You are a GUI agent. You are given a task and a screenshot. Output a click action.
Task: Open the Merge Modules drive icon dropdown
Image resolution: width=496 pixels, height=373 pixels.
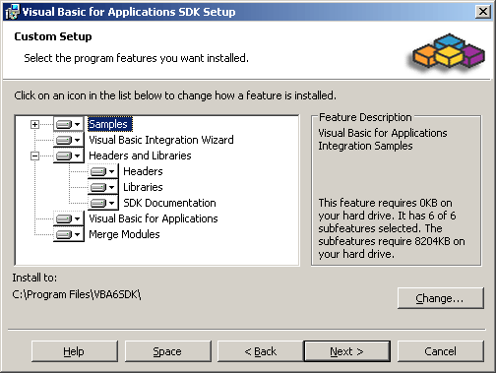[x=68, y=234]
